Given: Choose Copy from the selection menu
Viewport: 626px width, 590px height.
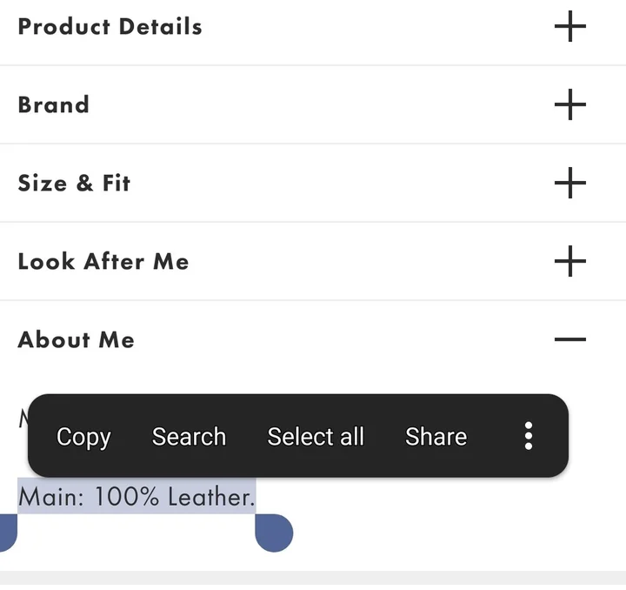Looking at the screenshot, I should pyautogui.click(x=83, y=436).
